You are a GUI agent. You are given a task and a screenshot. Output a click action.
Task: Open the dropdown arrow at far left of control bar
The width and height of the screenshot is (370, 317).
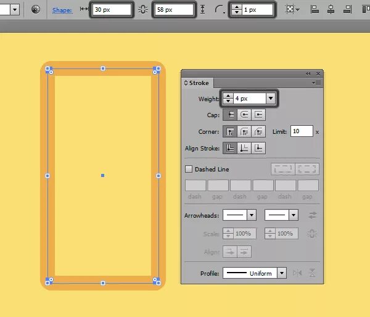tap(15, 10)
